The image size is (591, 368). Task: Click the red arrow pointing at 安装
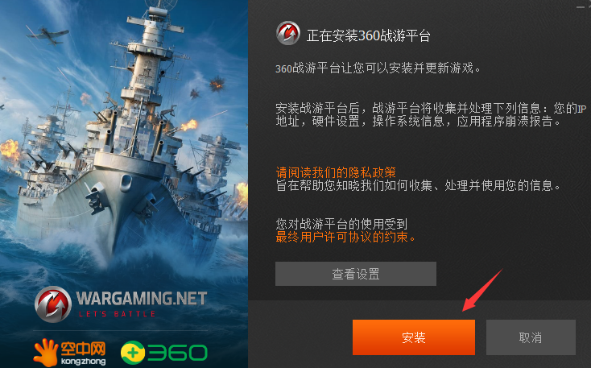[482, 291]
